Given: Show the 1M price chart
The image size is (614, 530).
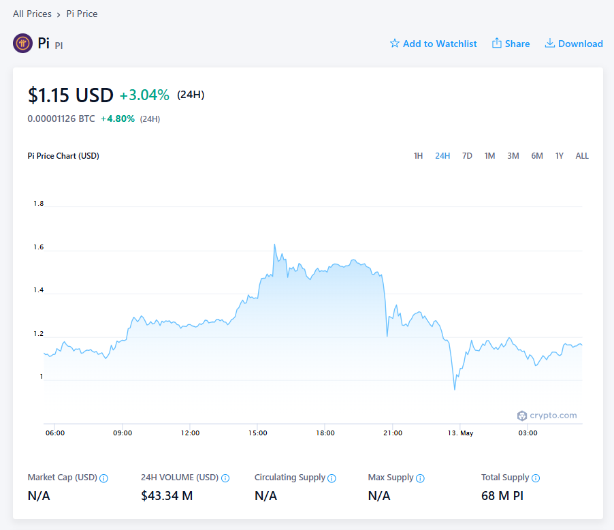Looking at the screenshot, I should [x=489, y=156].
